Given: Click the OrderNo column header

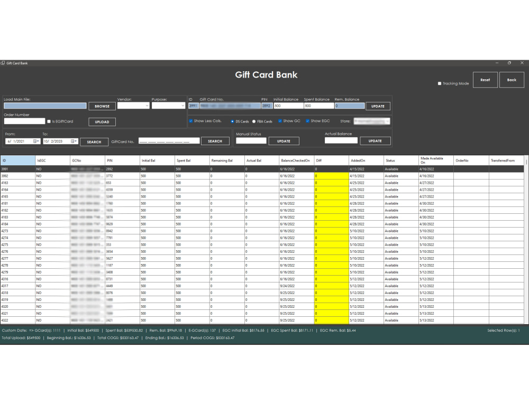Looking at the screenshot, I should (471, 161).
